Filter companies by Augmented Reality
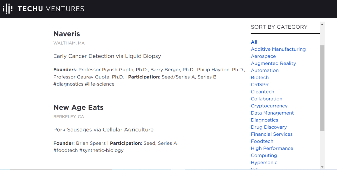Image resolution: width=337 pixels, height=170 pixels. coord(273,63)
